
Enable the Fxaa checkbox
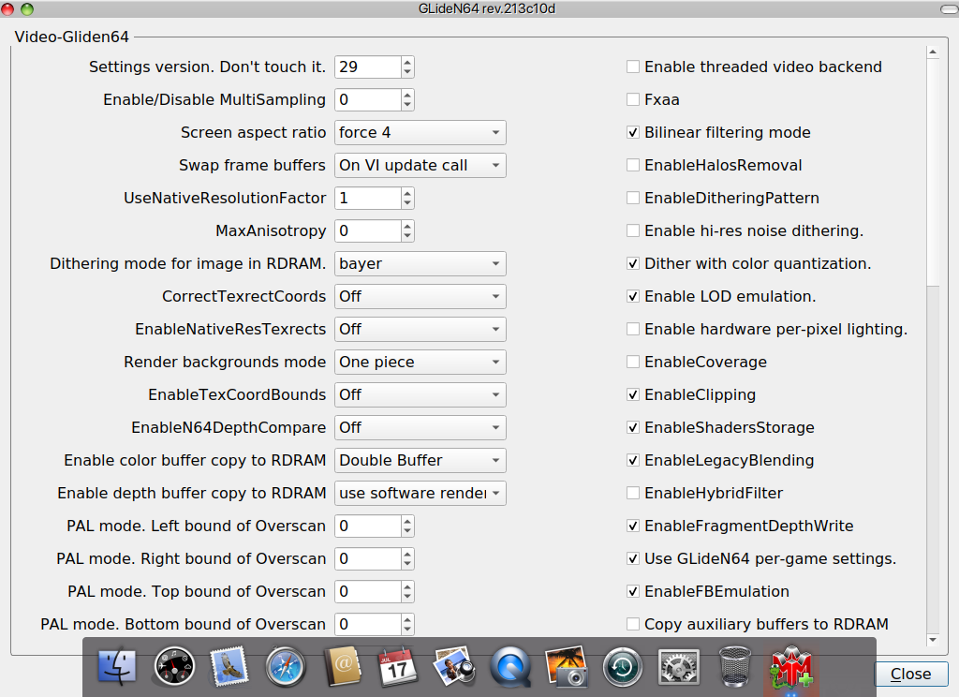(634, 99)
